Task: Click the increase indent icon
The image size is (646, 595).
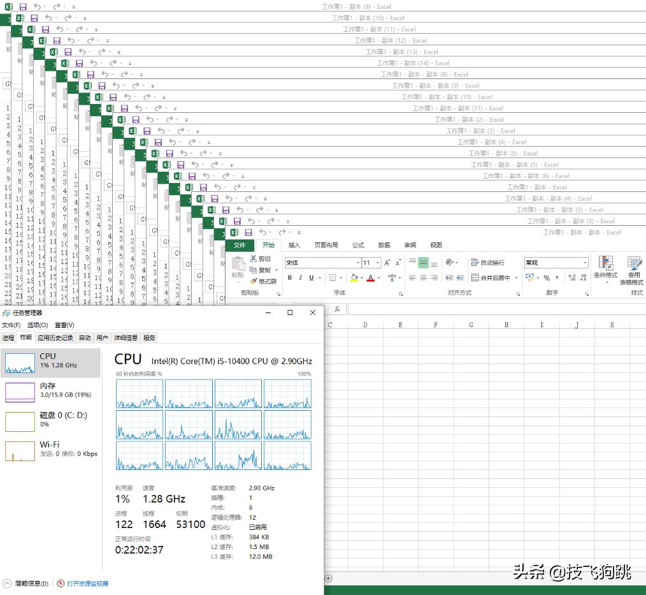Action: (x=461, y=277)
